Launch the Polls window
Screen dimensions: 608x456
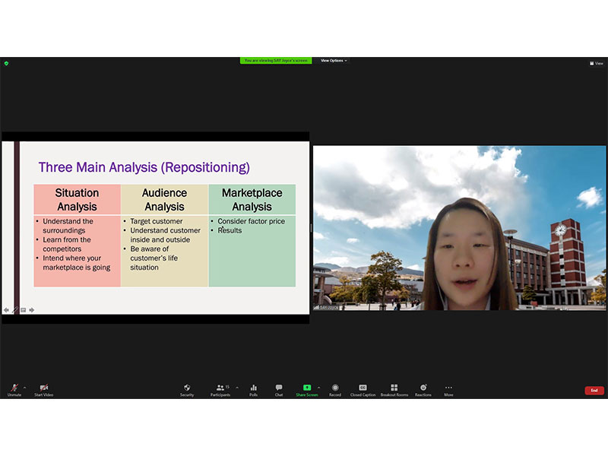click(x=253, y=388)
